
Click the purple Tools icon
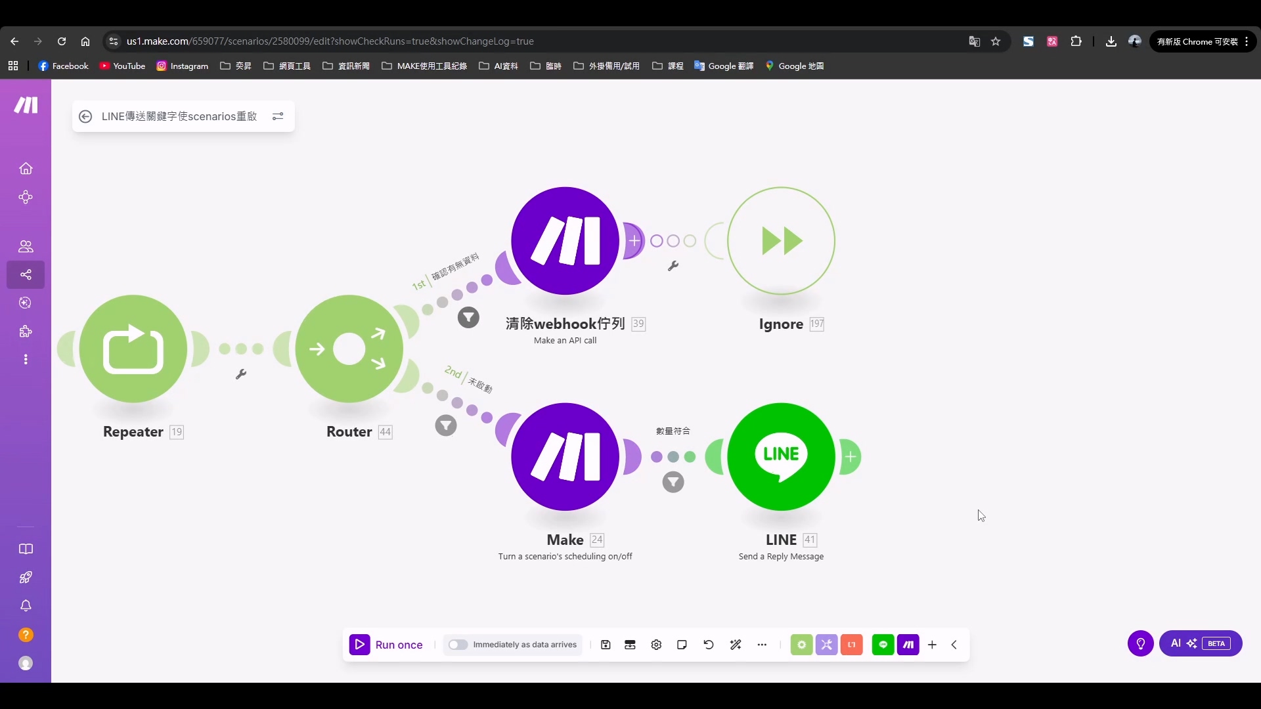[826, 645]
